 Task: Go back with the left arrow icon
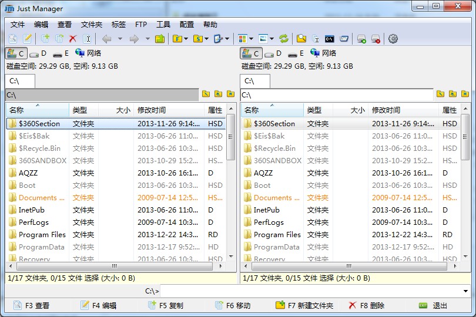pyautogui.click(x=106, y=39)
